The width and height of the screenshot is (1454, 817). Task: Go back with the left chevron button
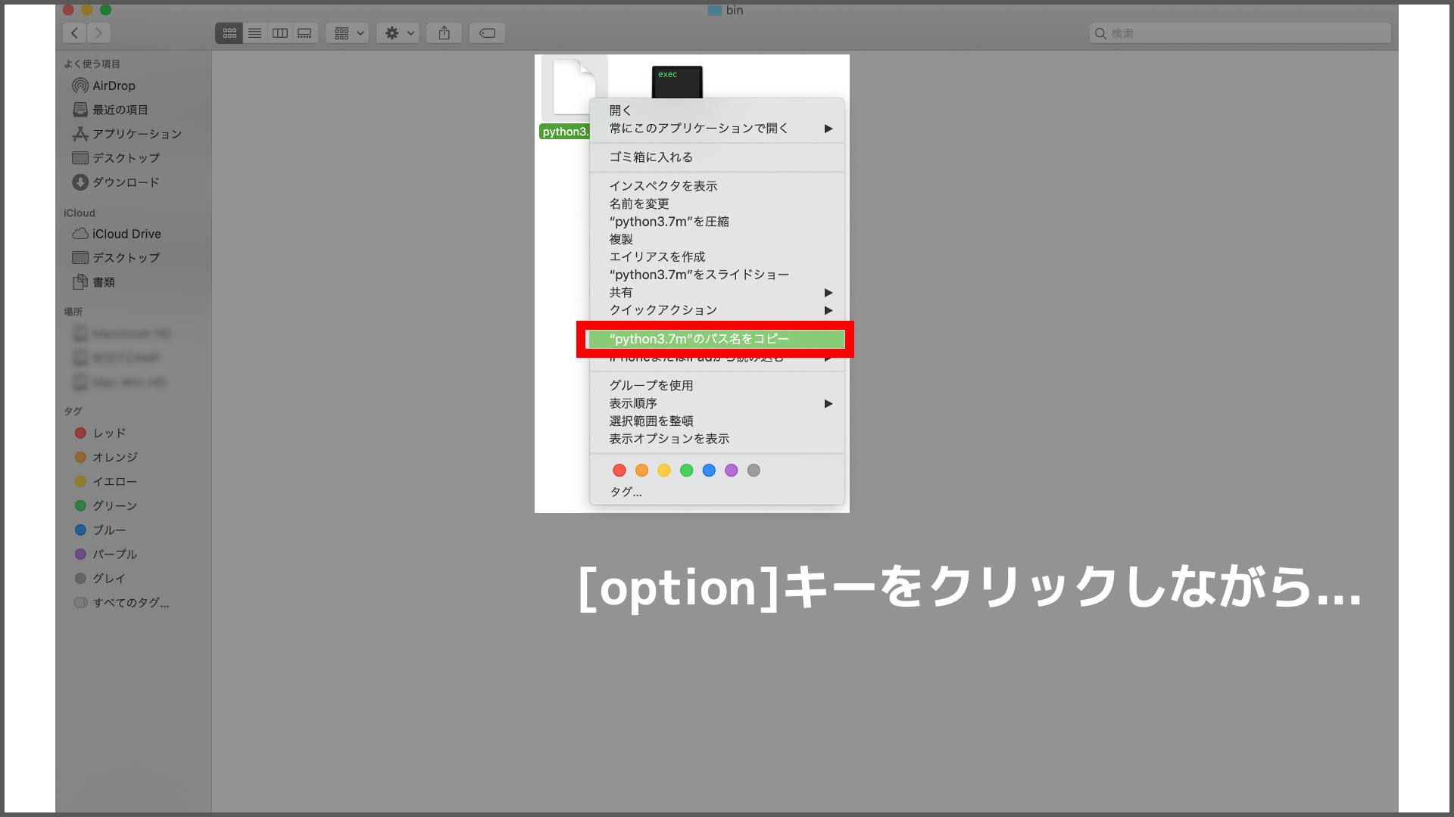pos(74,33)
